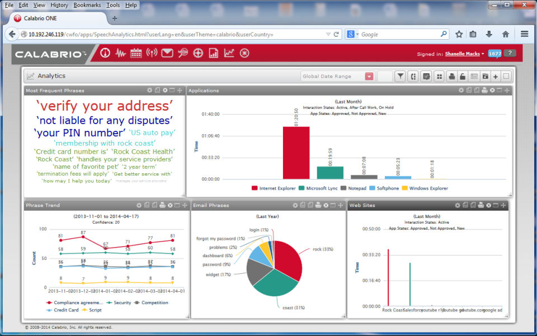
Task: Open the File menu
Action: pos(10,5)
